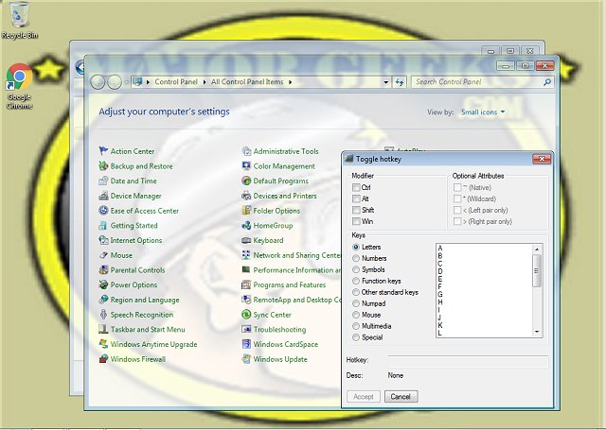The height and width of the screenshot is (430, 606).
Task: Open the Troubleshooting link
Action: point(279,329)
